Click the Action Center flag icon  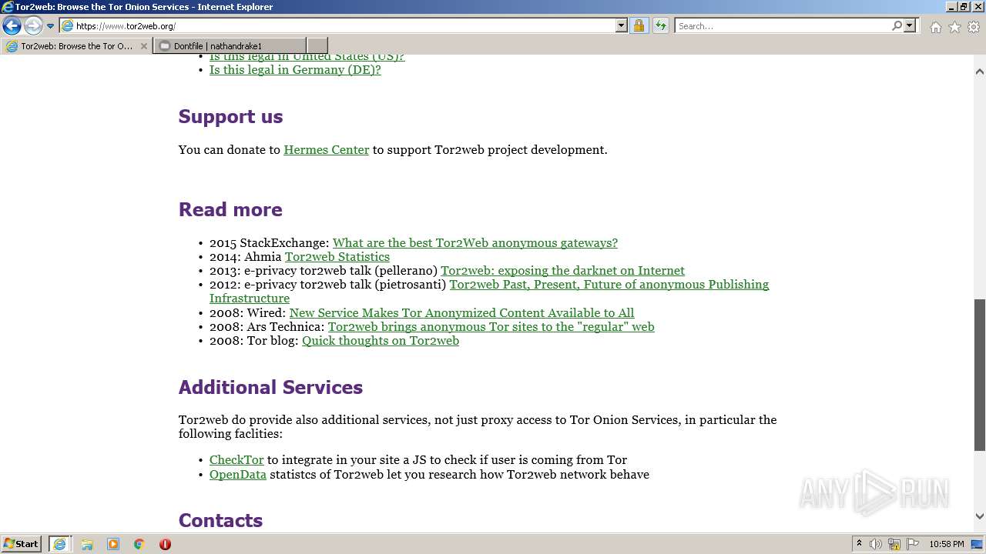(x=913, y=544)
